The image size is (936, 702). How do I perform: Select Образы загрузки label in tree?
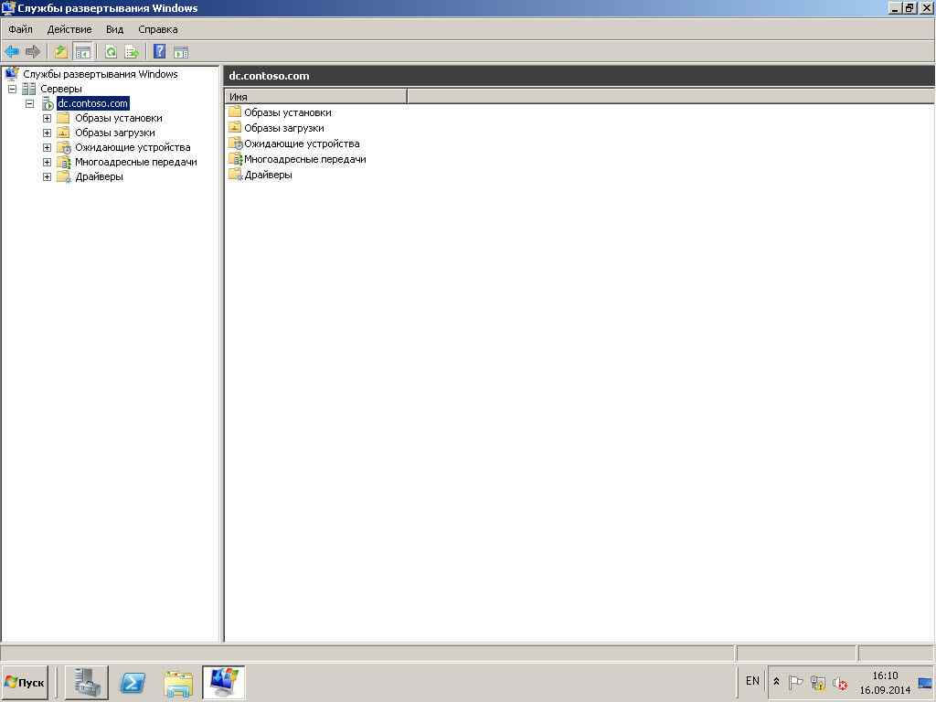pos(114,133)
